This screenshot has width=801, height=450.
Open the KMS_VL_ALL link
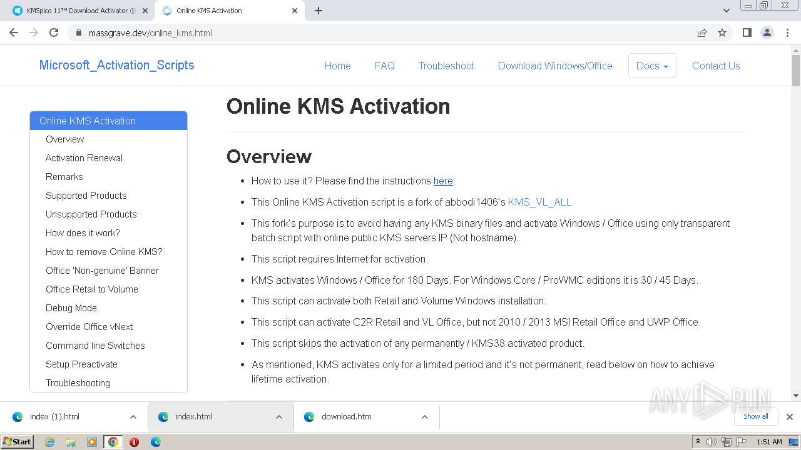[539, 202]
